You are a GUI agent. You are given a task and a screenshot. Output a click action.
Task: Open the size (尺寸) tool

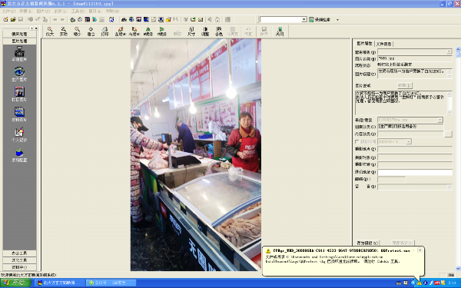191,31
